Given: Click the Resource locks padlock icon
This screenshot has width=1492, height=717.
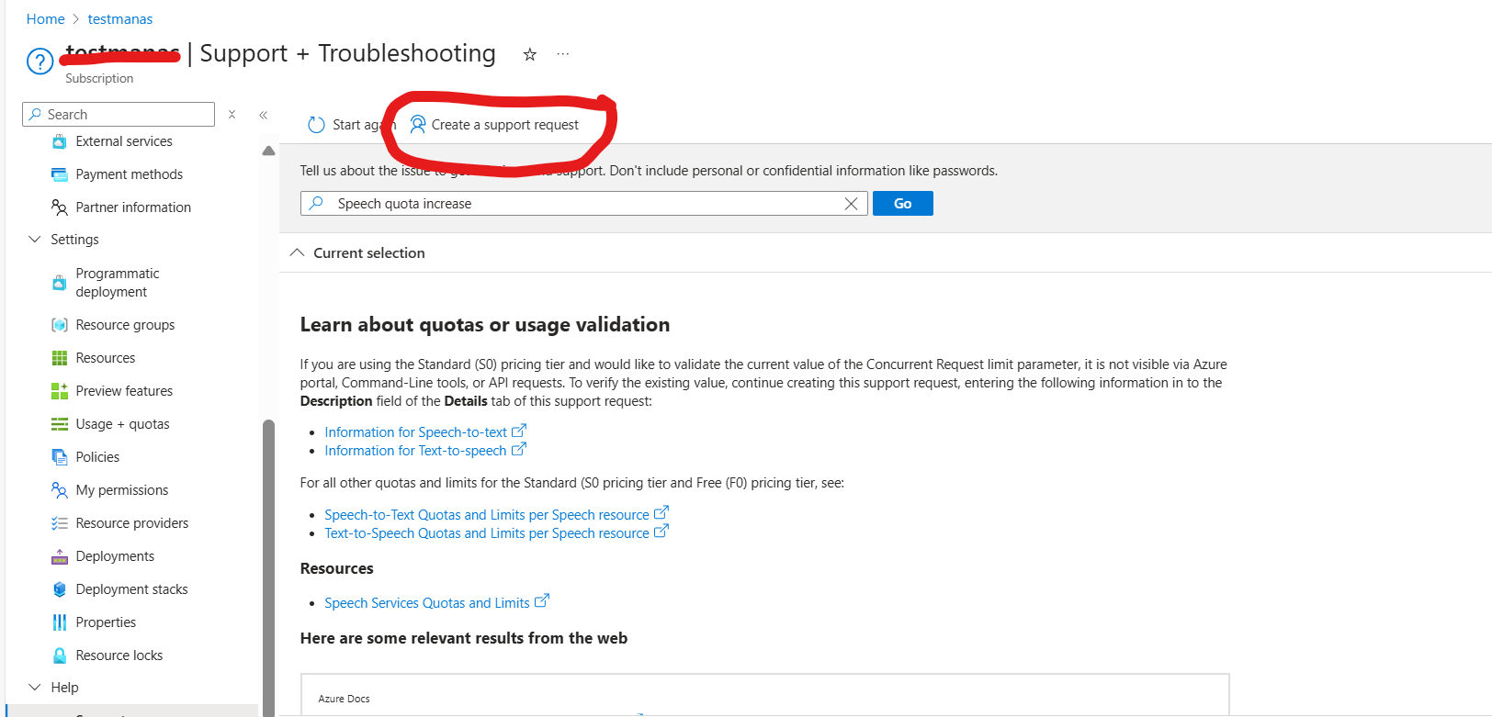Looking at the screenshot, I should click(x=60, y=655).
